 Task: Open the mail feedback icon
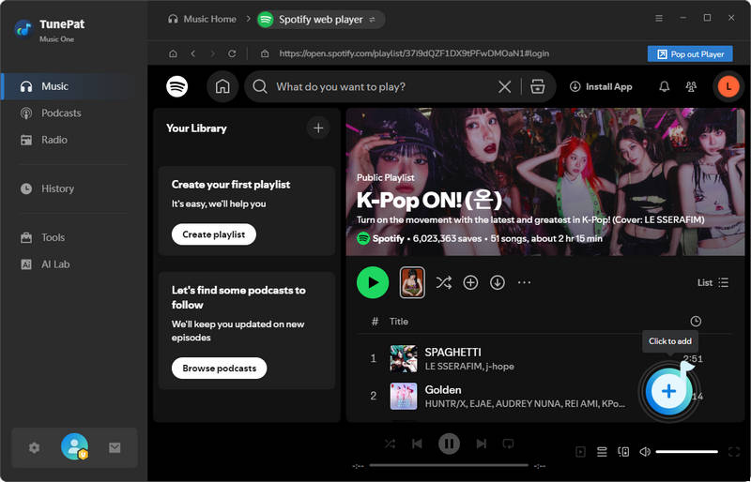(x=115, y=448)
